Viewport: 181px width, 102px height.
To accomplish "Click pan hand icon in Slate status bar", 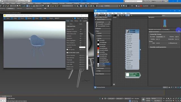I will pyautogui.click(x=169, y=87).
